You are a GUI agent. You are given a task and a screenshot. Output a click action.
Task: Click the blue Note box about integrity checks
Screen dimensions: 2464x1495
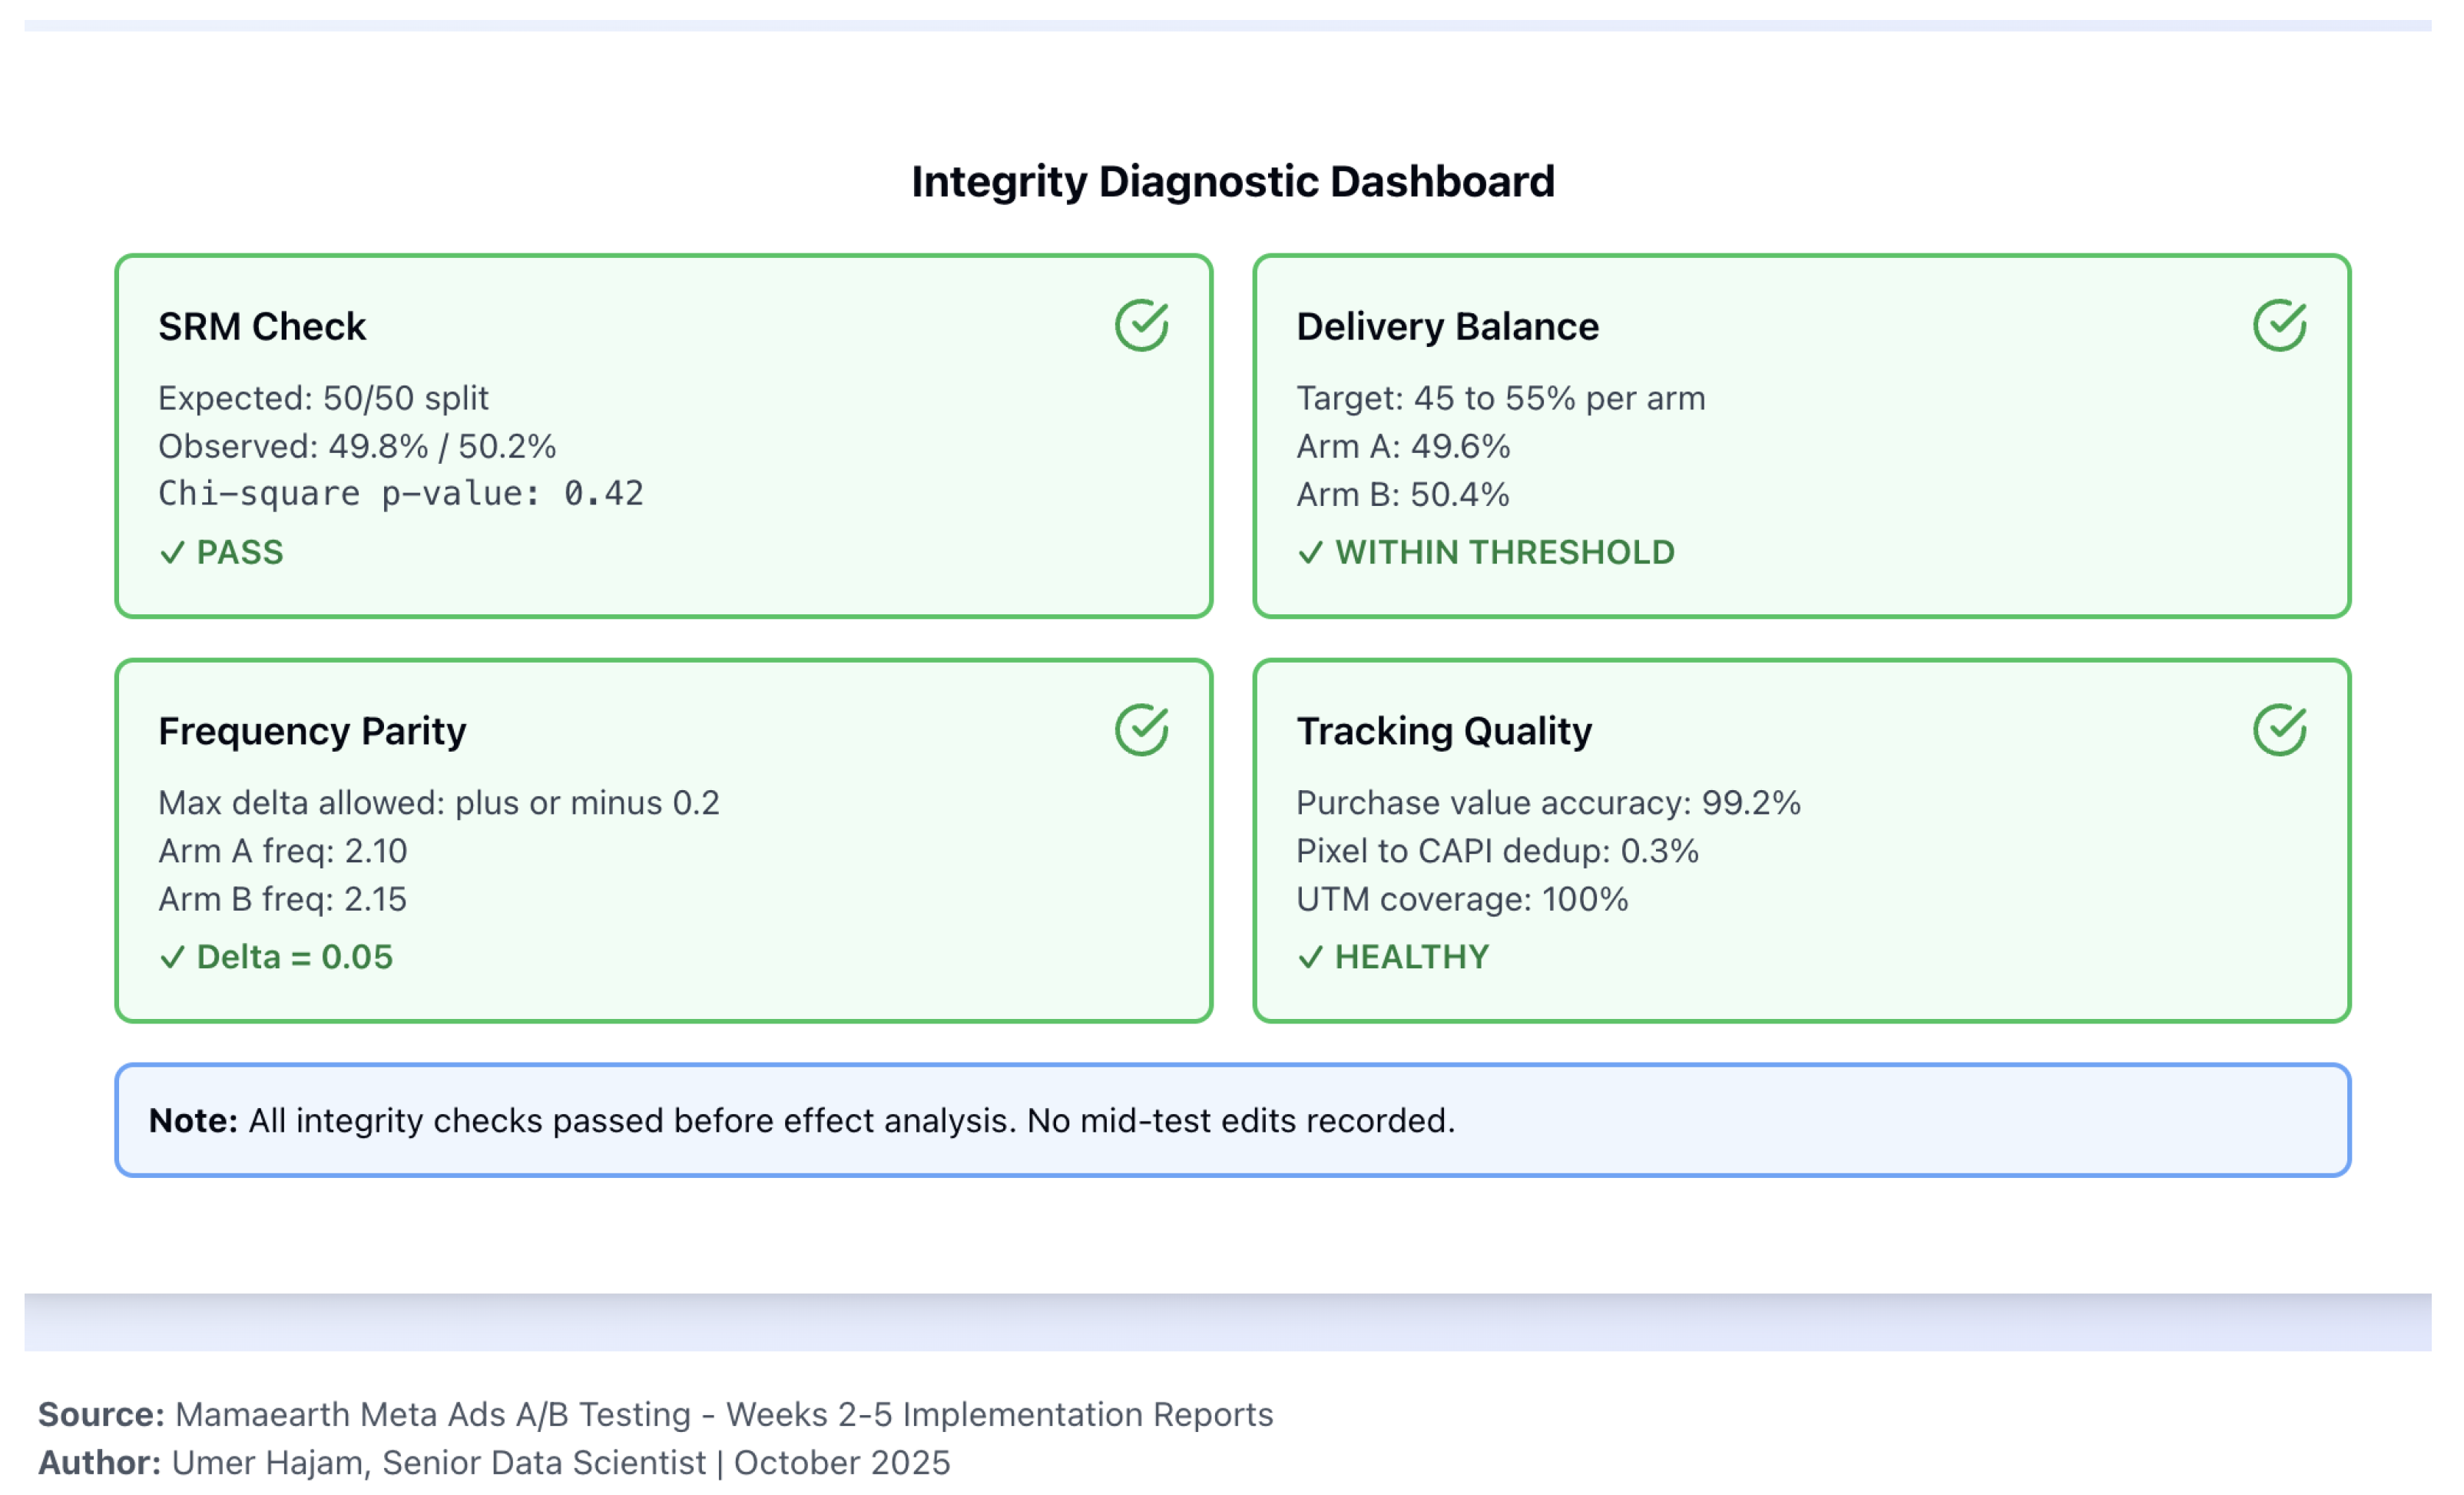point(1232,1120)
